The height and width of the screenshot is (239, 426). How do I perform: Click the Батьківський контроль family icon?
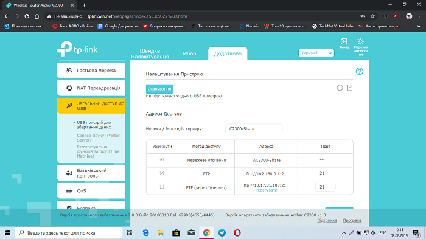pos(69,173)
